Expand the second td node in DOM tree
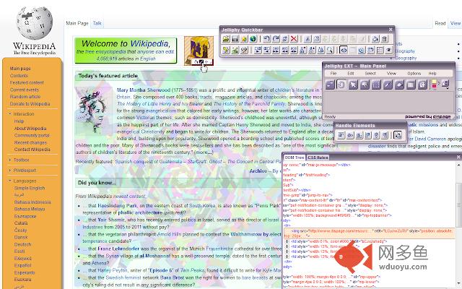462x289 pixels. [x=287, y=246]
